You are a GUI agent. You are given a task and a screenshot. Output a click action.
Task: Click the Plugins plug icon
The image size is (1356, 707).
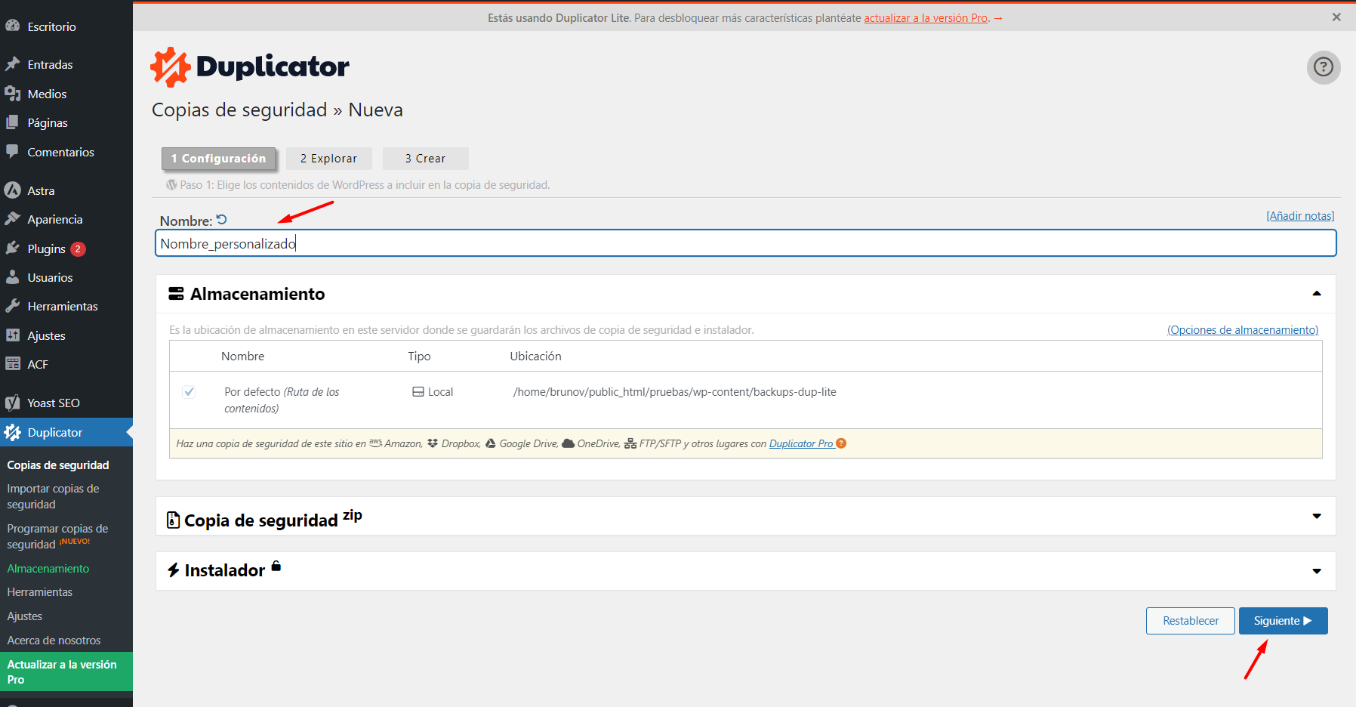tap(12, 249)
